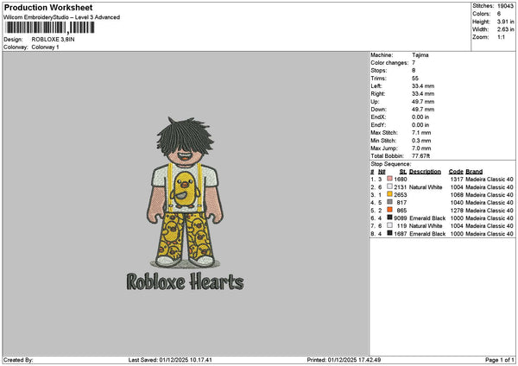
Task: Click thread code '1040' in stop 4
Action: click(x=457, y=203)
